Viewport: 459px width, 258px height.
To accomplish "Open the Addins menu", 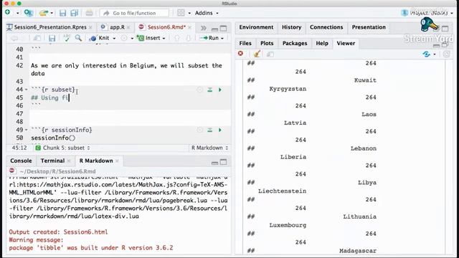I will (x=207, y=13).
